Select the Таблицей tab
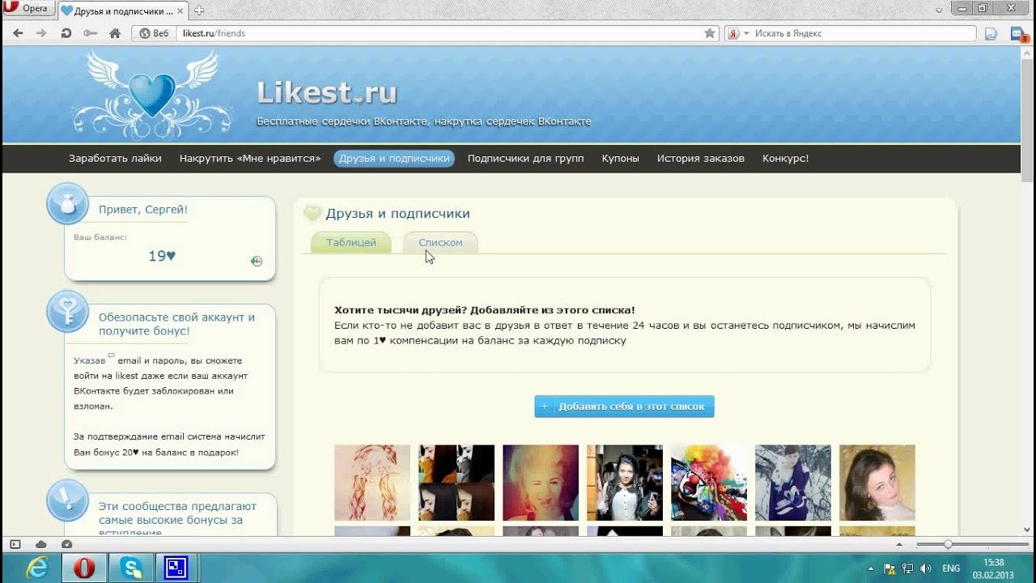The width and height of the screenshot is (1036, 583). (x=351, y=243)
